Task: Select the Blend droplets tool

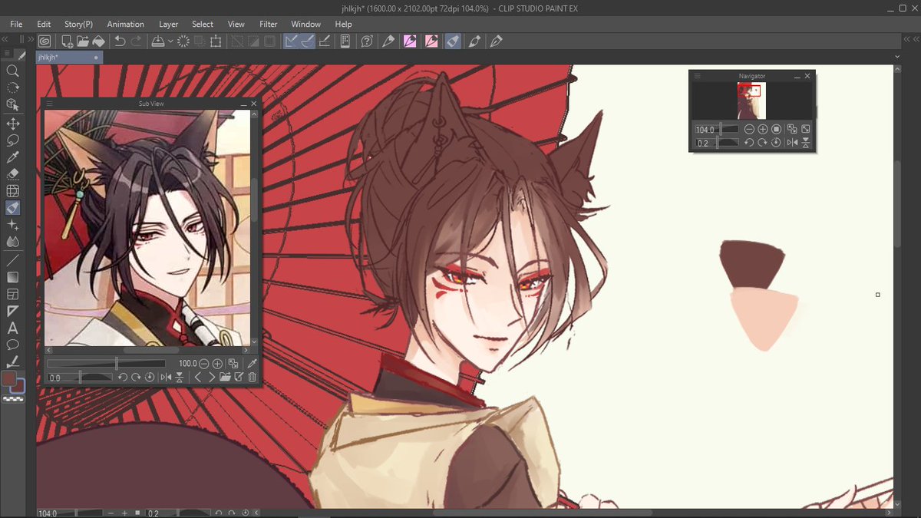Action: click(12, 242)
